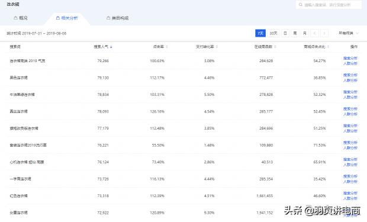Open 人群分析 link in the 73,726 row
Viewport: 367px width, 222px height.
pos(350,182)
